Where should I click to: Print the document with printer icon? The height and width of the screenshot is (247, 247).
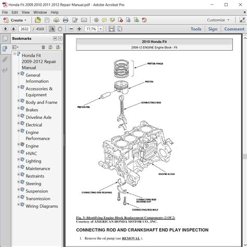[66, 20]
